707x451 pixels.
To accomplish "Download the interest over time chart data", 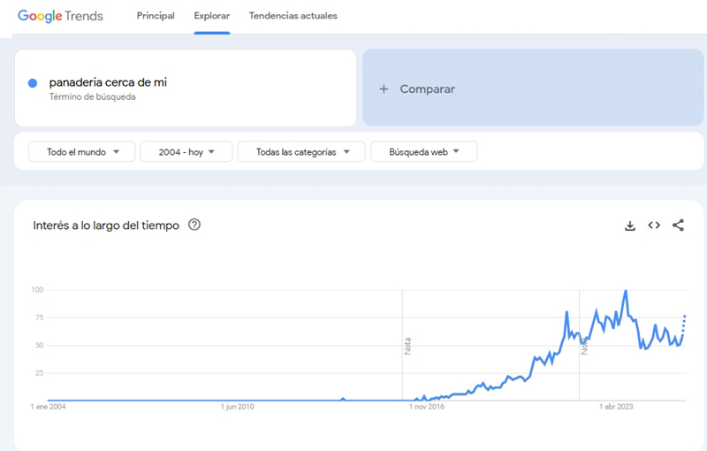I will coord(630,225).
